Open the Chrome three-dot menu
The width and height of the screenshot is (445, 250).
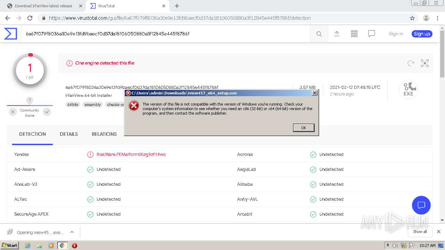[438, 18]
